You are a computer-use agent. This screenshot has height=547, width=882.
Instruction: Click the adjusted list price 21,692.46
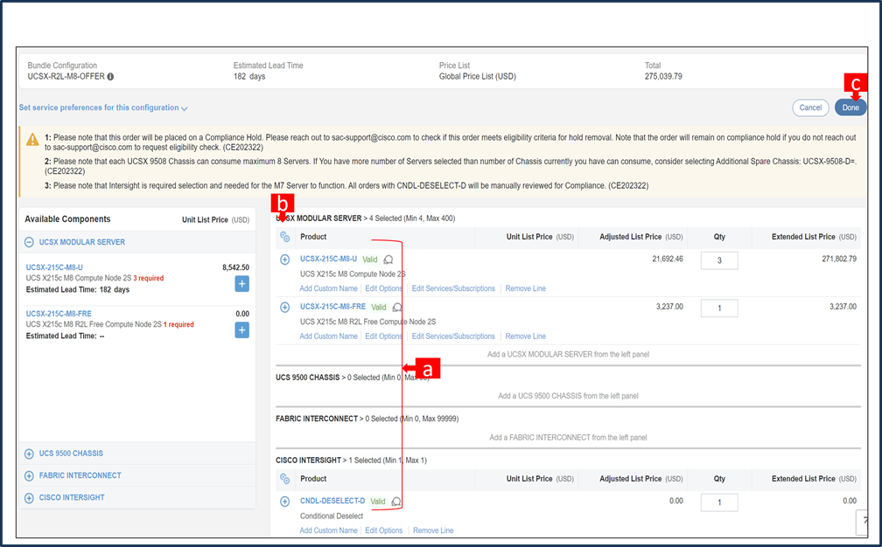668,259
